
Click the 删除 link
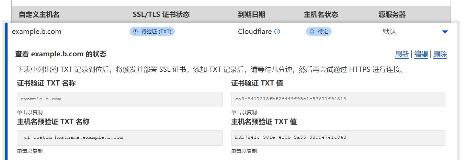click(440, 54)
